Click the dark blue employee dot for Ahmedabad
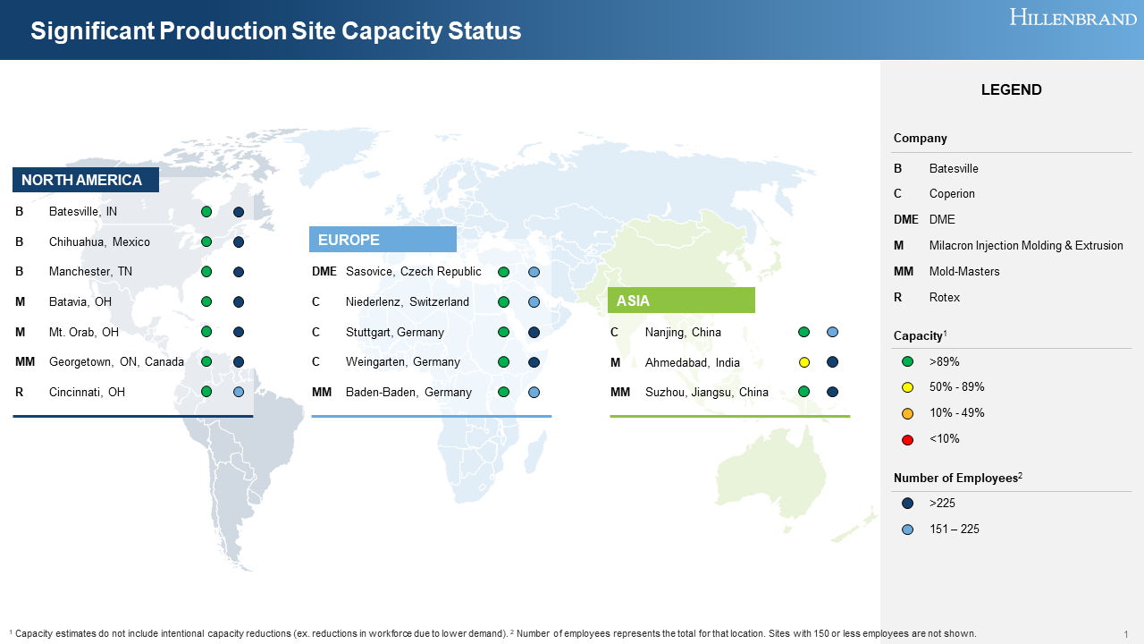 tap(832, 362)
